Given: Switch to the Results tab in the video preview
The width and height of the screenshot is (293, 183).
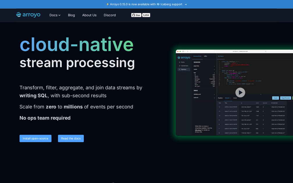Looking at the screenshot, I should click(228, 98).
